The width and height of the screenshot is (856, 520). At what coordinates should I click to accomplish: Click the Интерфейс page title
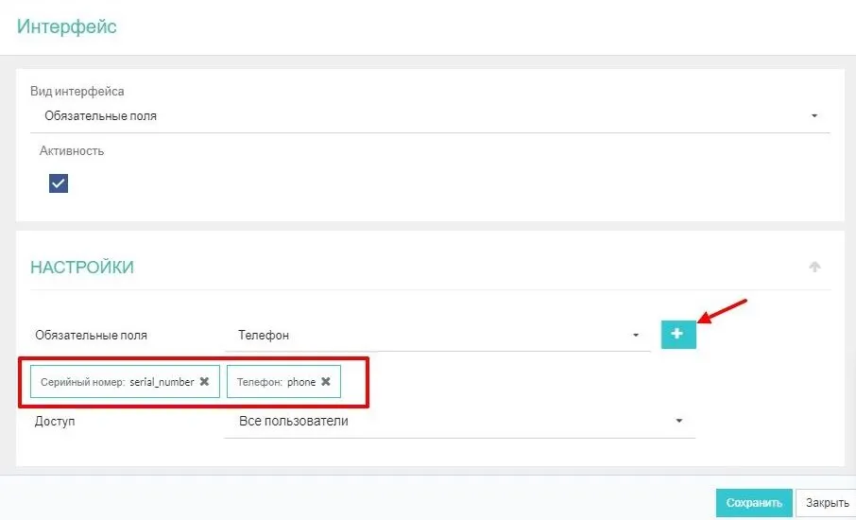click(x=67, y=26)
